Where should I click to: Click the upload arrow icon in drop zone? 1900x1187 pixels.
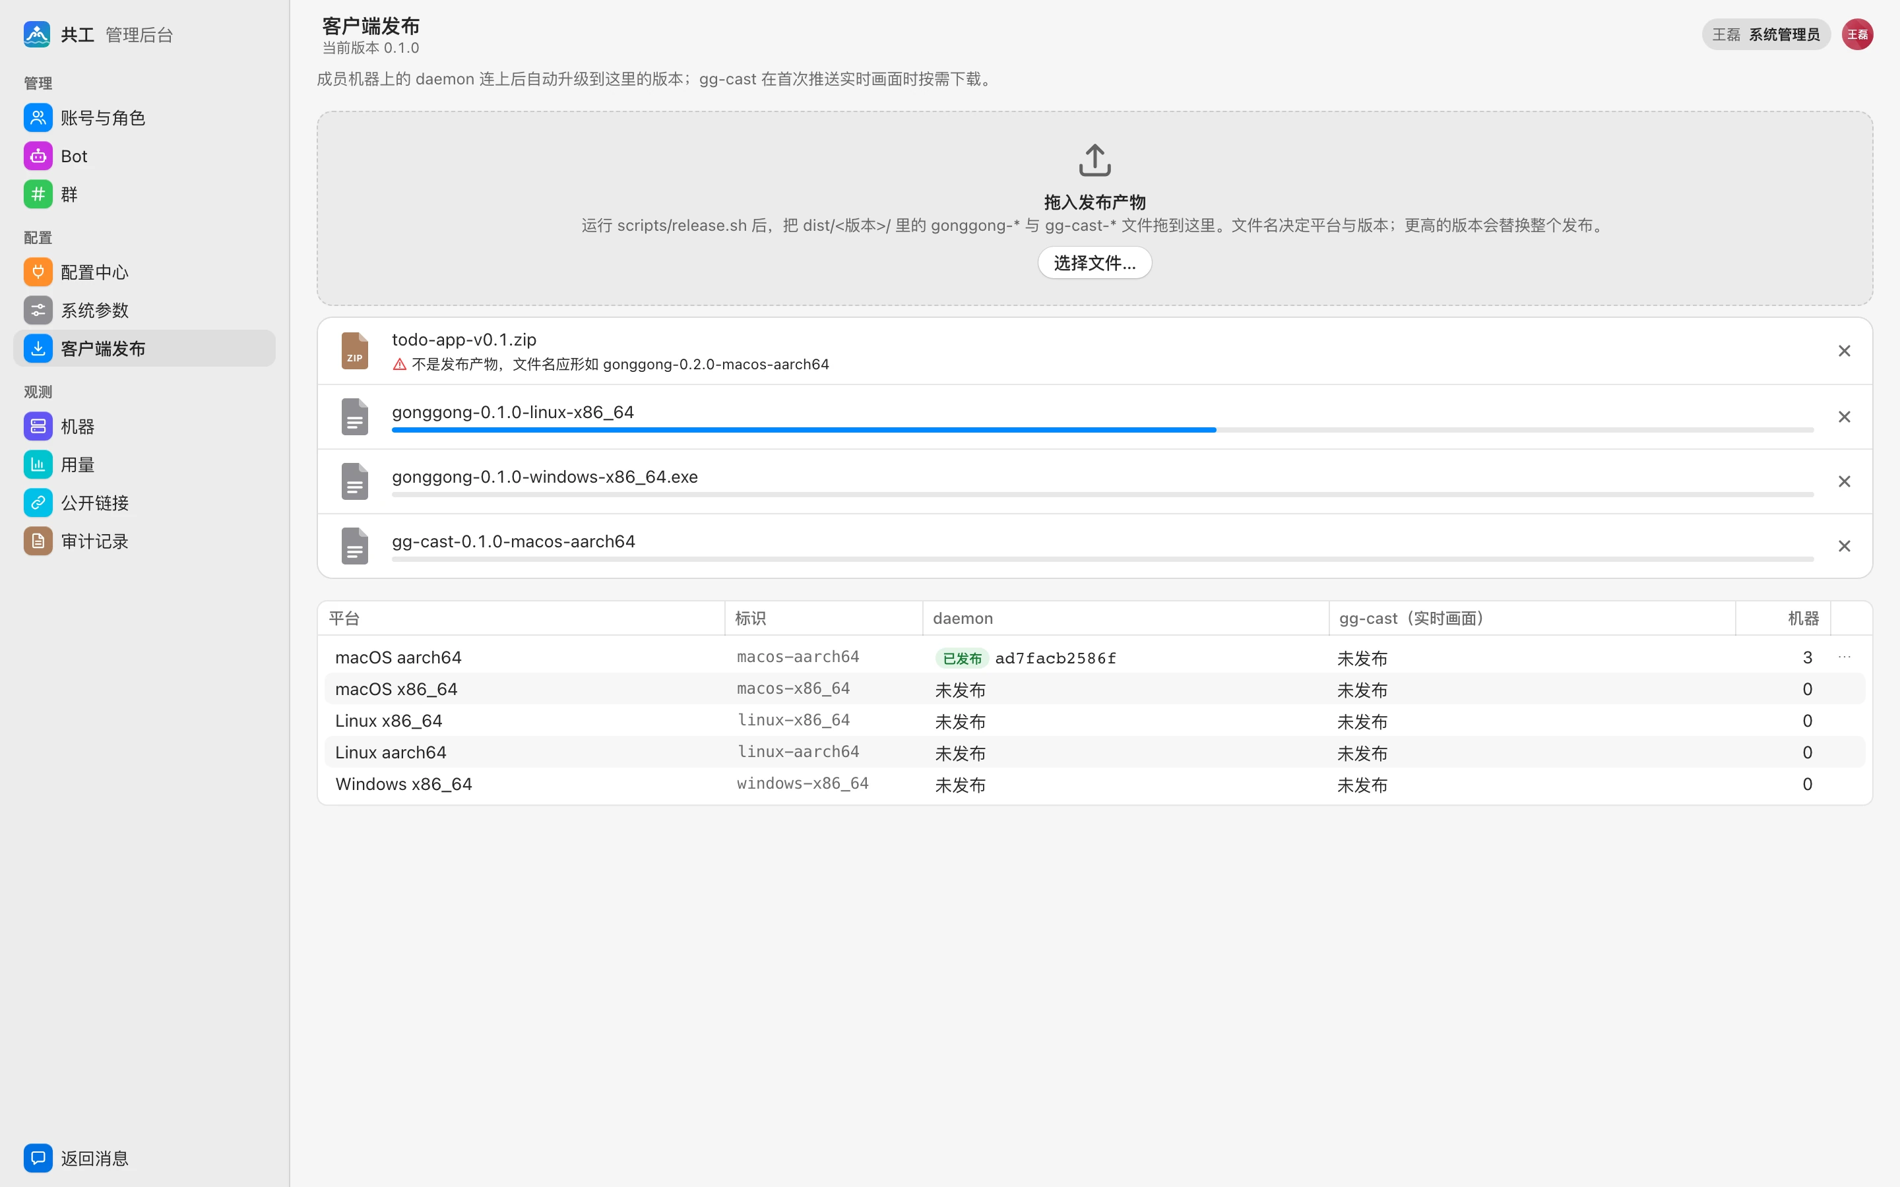1094,160
